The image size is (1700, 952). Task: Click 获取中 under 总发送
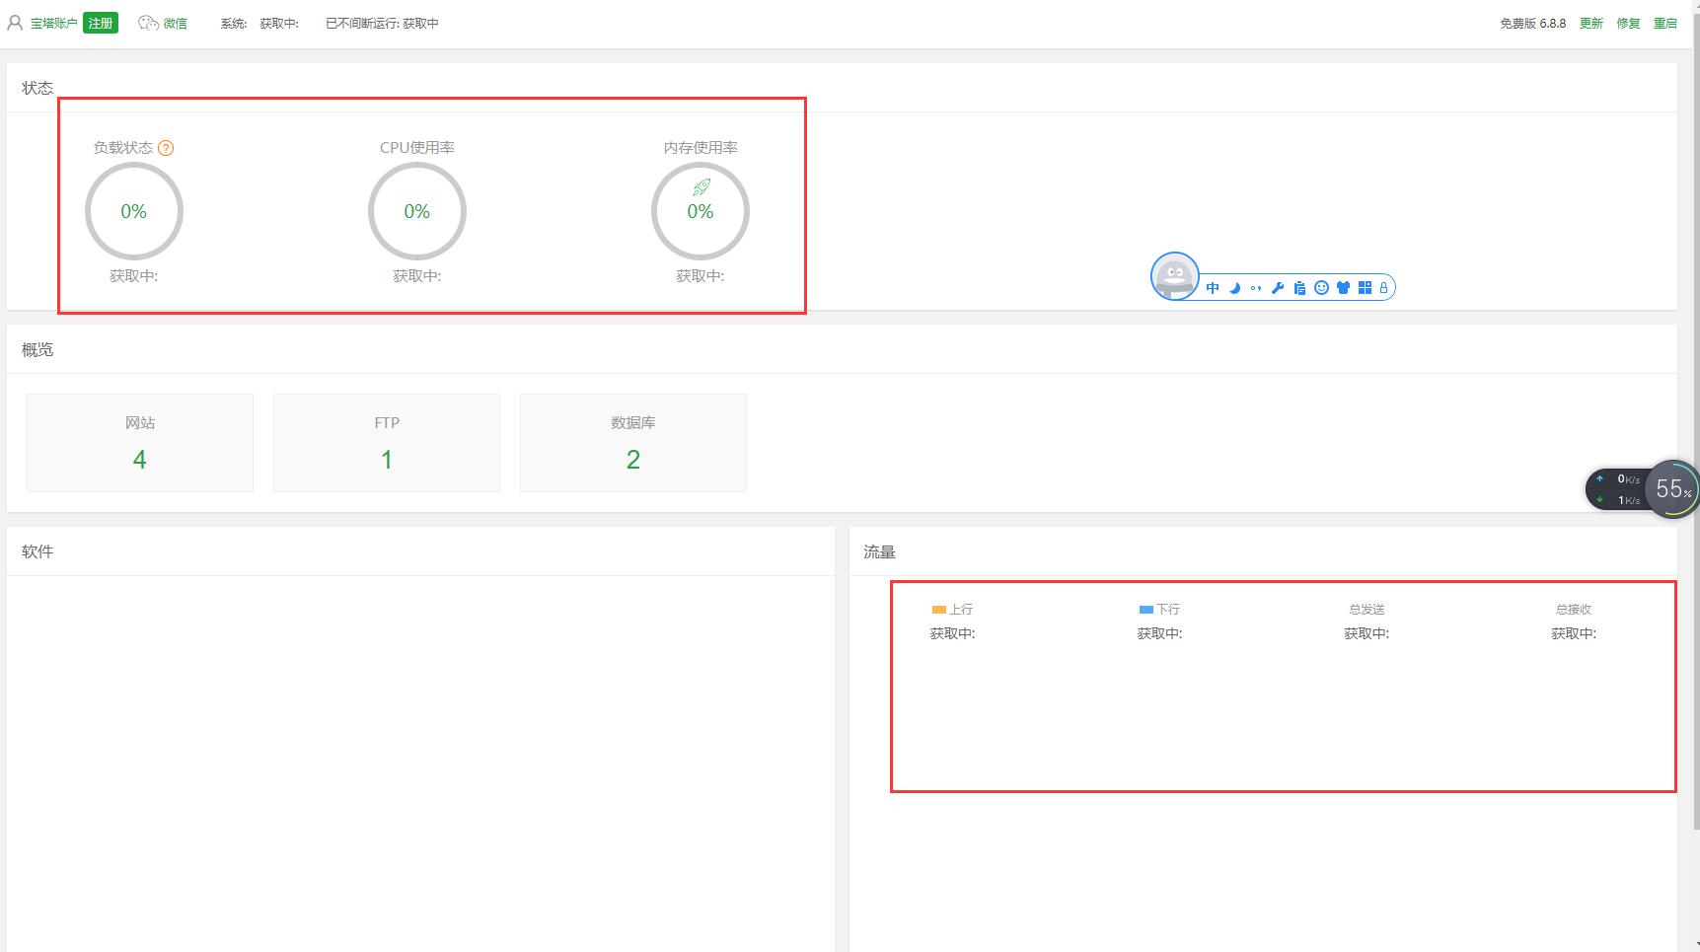pos(1367,633)
